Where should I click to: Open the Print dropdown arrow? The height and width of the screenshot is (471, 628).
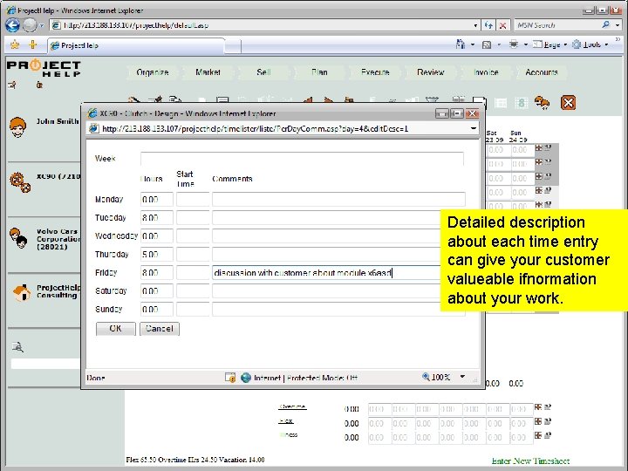(x=525, y=44)
